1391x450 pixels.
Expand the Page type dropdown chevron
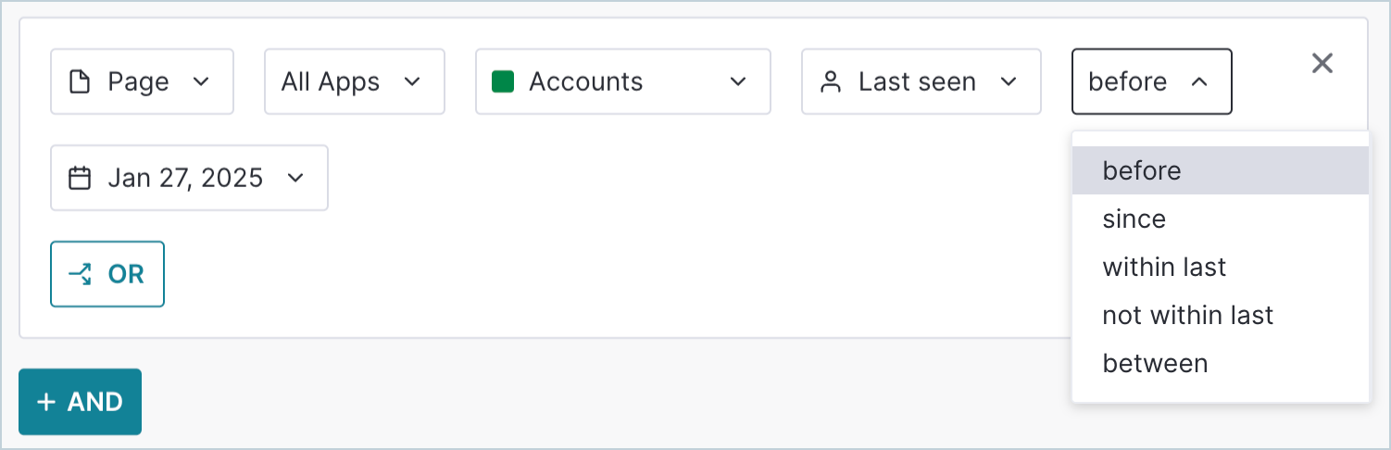click(x=201, y=81)
